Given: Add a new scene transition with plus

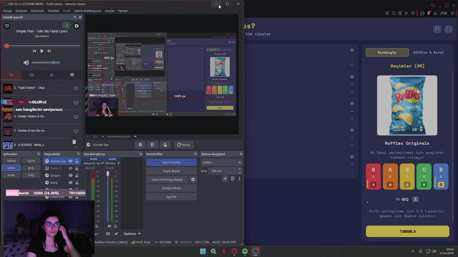Looking at the screenshot, I should (225, 178).
